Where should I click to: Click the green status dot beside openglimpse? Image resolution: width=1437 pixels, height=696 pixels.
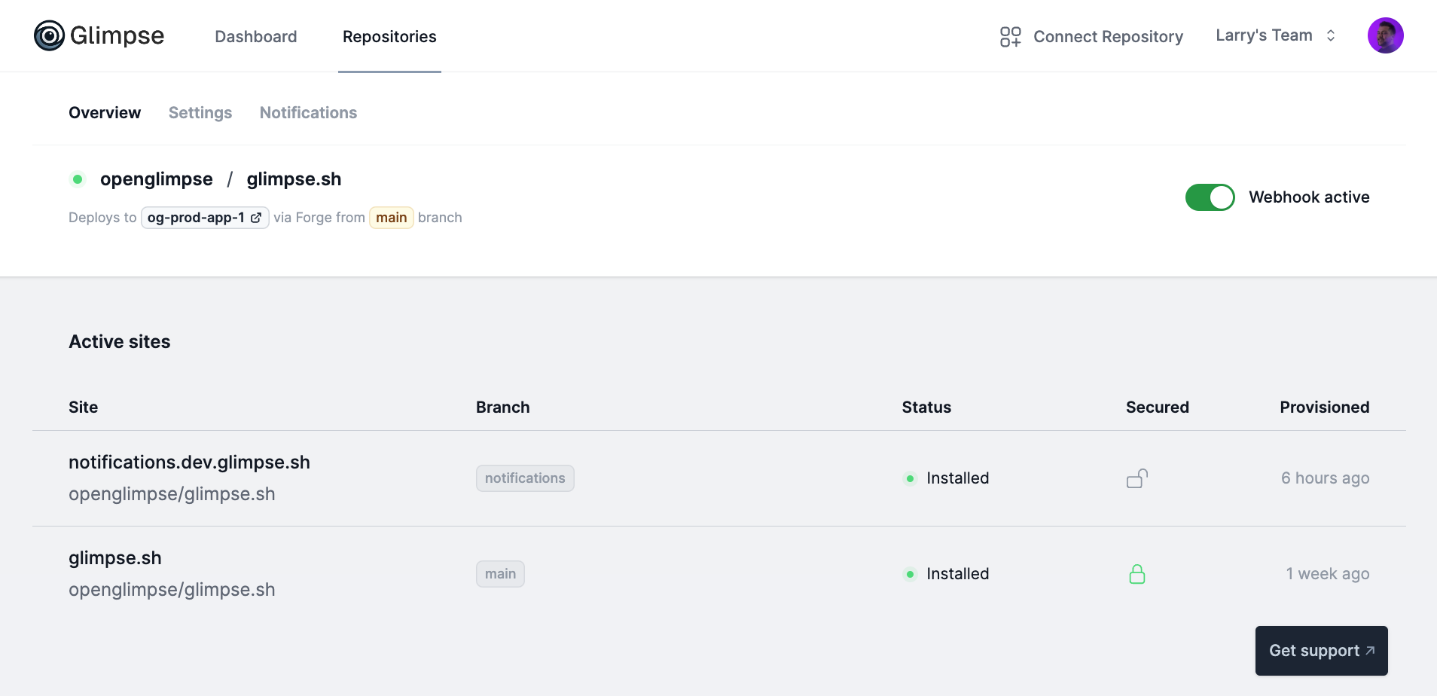tap(78, 179)
